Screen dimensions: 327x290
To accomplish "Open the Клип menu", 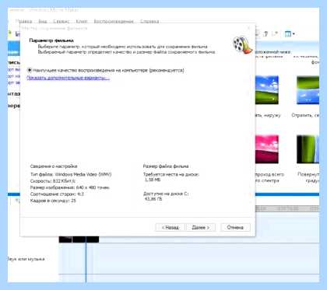I will tap(82, 21).
